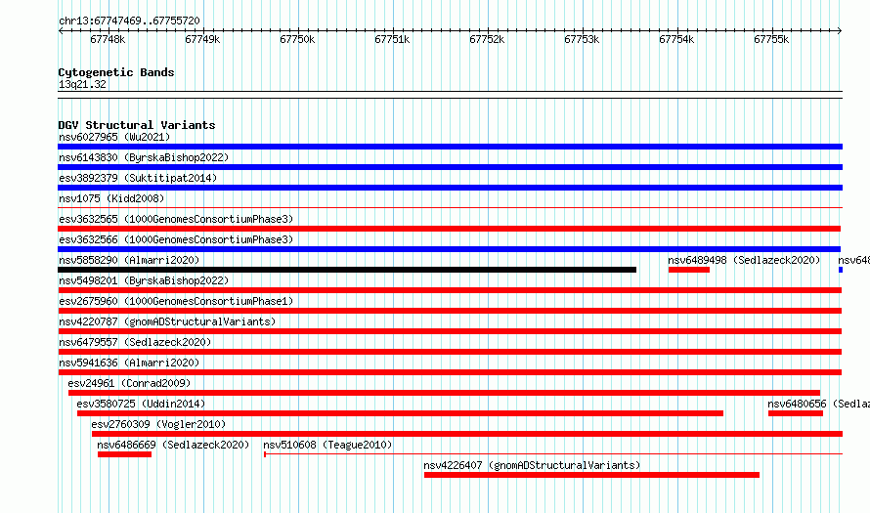Viewport: 870px width, 513px height.
Task: Click the 67751k ruler position
Action: point(392,39)
